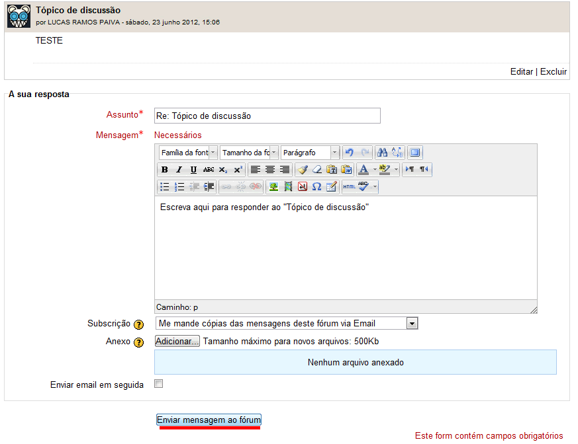Insert a bulleted list
The image size is (578, 444).
pos(164,187)
